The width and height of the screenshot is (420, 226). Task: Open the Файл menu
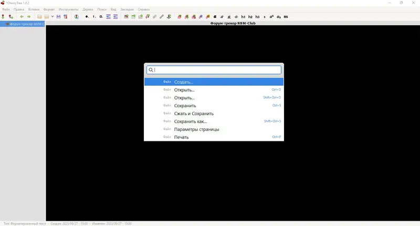(x=6, y=9)
